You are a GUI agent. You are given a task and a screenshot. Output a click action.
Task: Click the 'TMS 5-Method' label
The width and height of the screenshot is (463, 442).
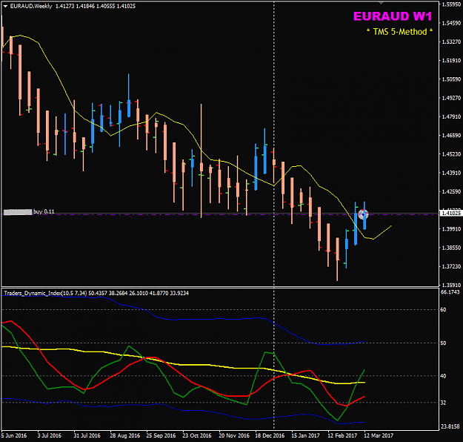pos(400,32)
